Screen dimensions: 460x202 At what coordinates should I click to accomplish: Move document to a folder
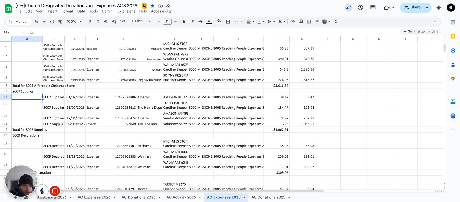point(161,6)
